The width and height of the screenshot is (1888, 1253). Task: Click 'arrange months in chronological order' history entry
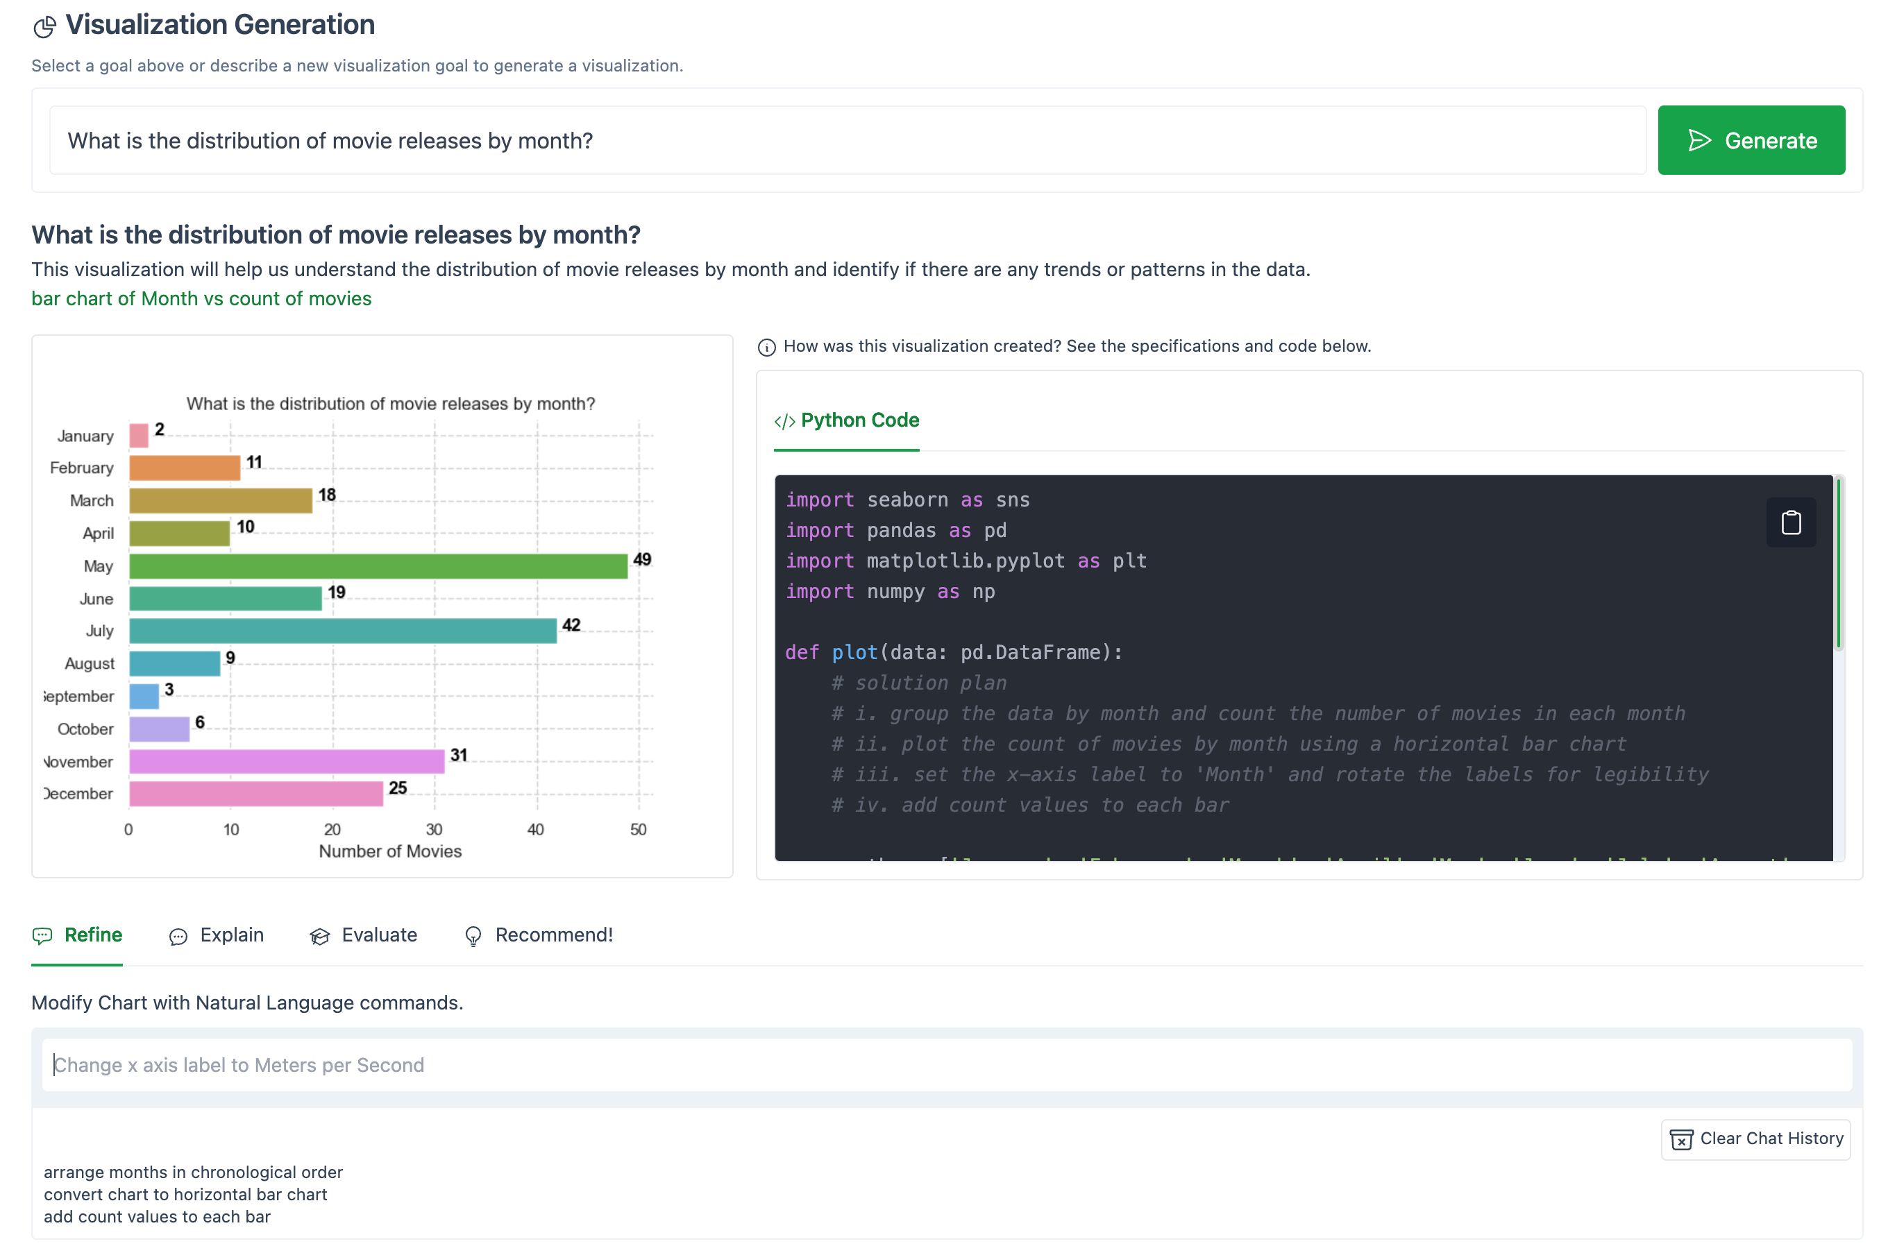pos(193,1173)
